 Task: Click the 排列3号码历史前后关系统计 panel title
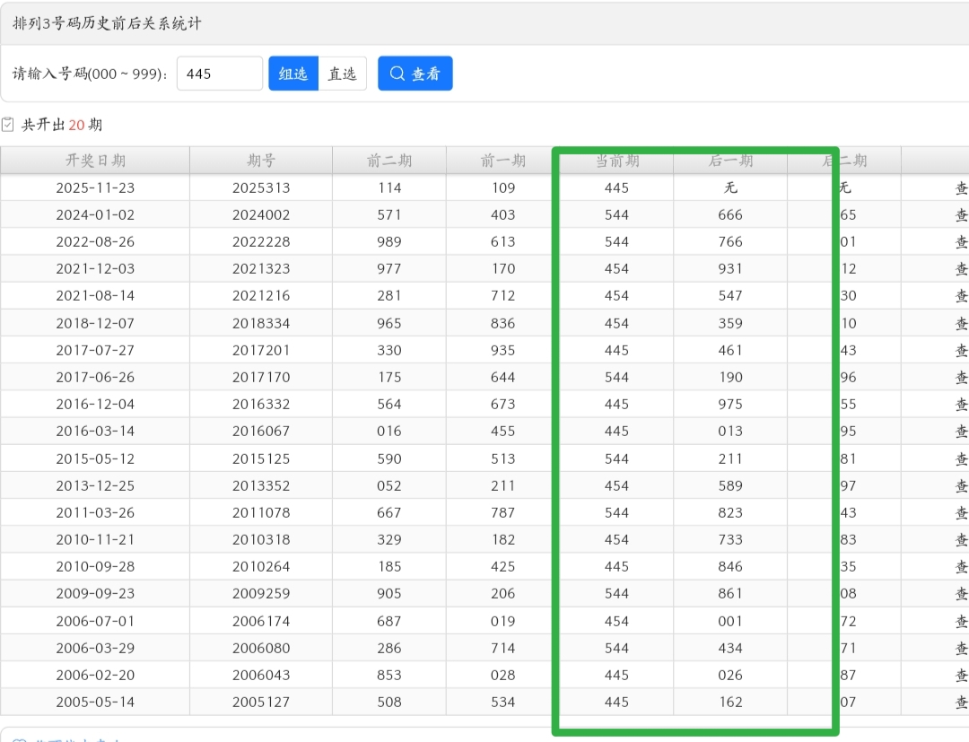click(x=107, y=24)
